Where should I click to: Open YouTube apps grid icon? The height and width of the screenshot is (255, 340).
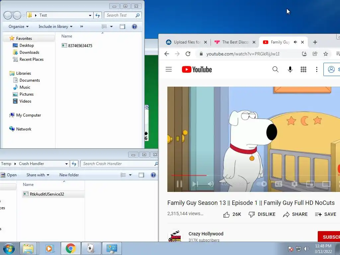click(x=303, y=69)
